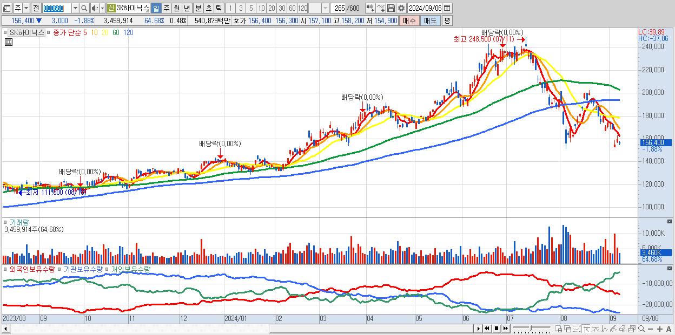Click the eraser-style icon in bottom toolbar
675x335 pixels.
[x=623, y=329]
